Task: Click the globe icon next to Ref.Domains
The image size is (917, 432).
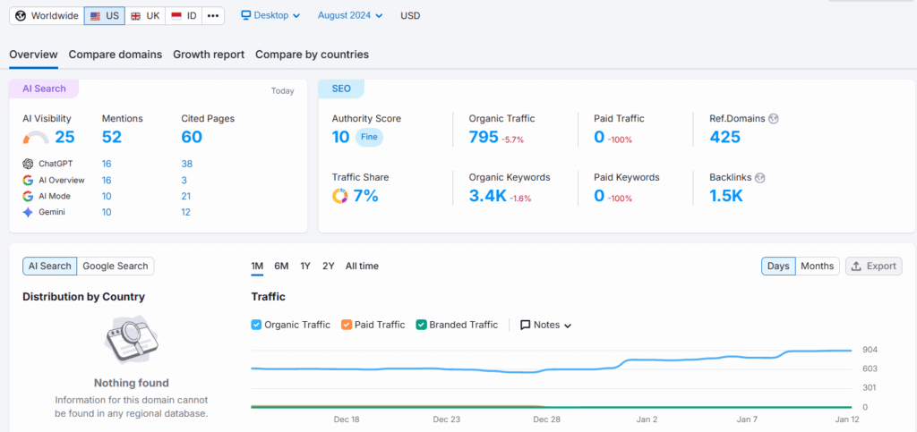Action: pyautogui.click(x=773, y=118)
